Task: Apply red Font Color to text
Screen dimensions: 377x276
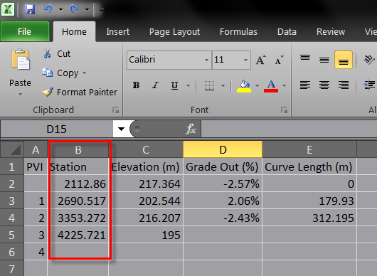Action: [x=271, y=86]
